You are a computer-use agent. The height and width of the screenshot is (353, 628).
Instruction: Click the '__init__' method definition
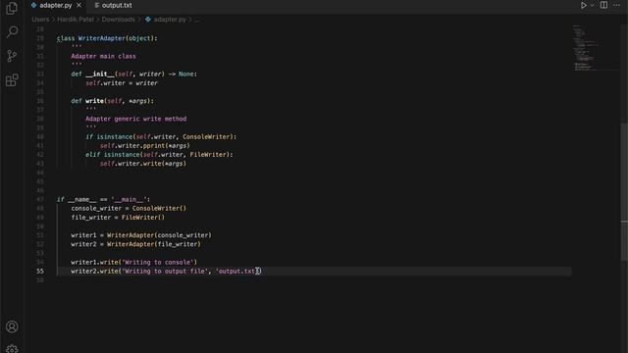133,75
